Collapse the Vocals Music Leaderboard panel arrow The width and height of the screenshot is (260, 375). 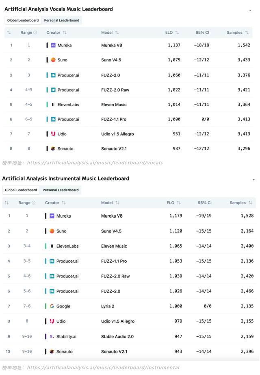[x=250, y=10]
